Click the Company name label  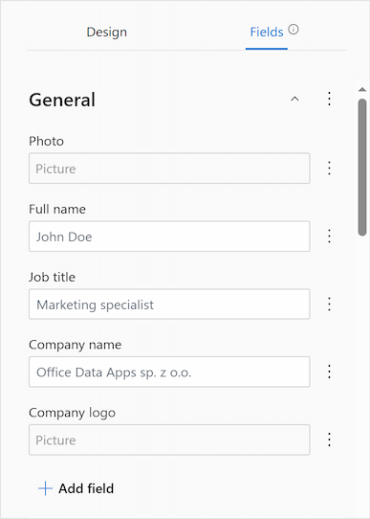[x=75, y=345]
